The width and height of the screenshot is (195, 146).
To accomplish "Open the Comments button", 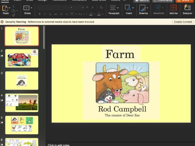I will tap(163, 1).
